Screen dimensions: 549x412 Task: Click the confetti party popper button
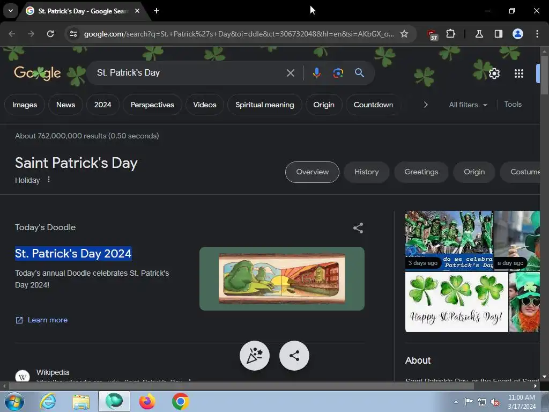[255, 356]
